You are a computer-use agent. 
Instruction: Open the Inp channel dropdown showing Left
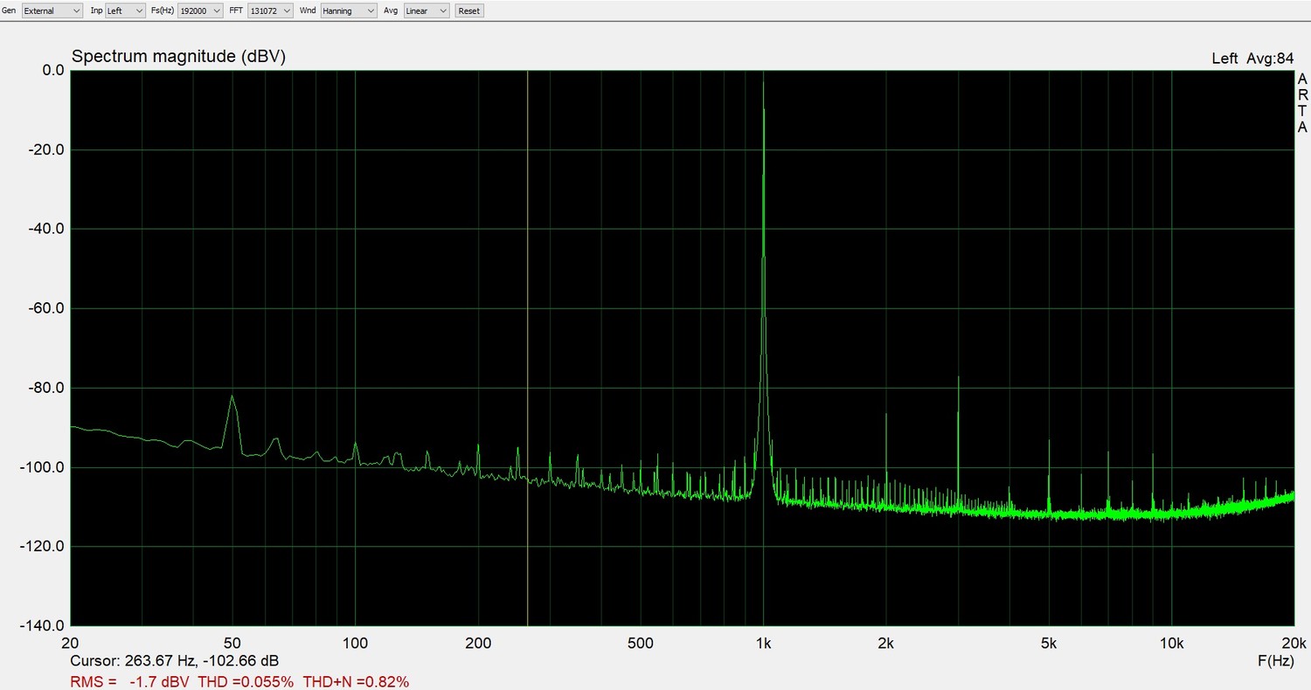[125, 10]
